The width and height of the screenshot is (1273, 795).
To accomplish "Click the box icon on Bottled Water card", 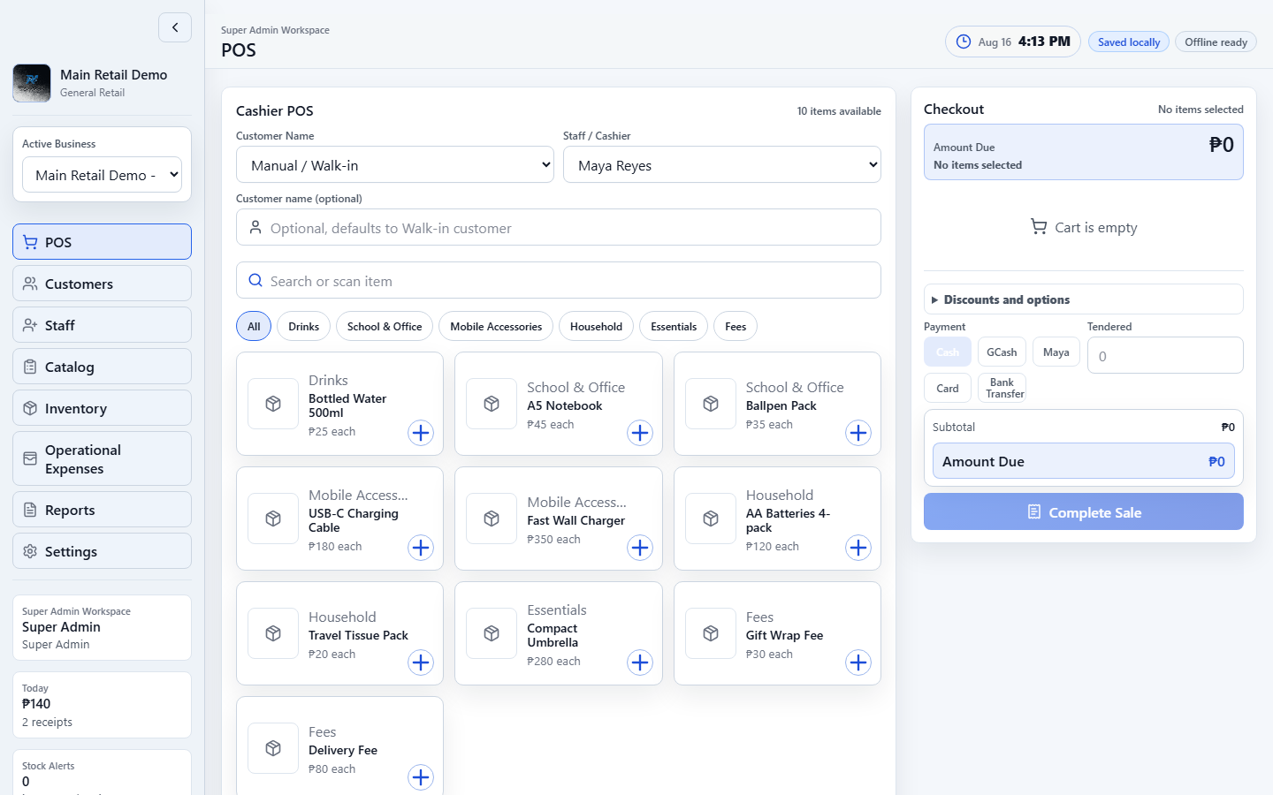I will 273,404.
